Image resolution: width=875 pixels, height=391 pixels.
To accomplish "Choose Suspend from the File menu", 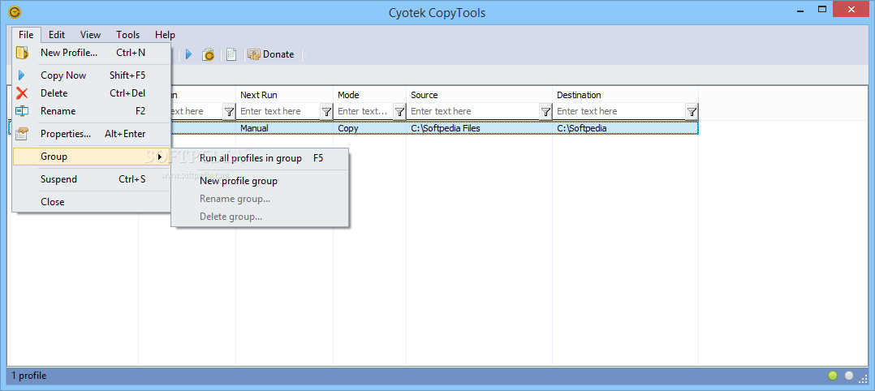I will 92,179.
